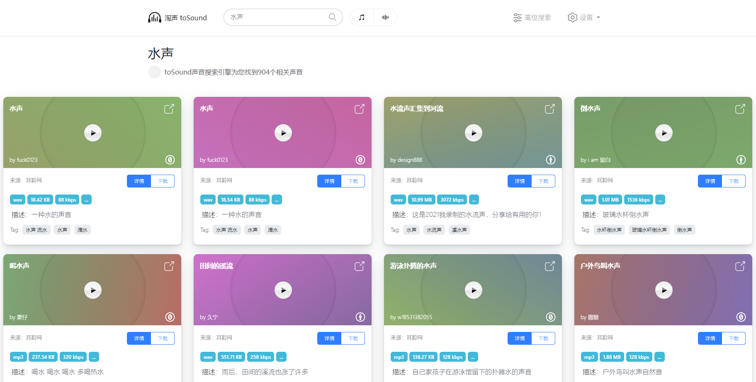The width and height of the screenshot is (756, 382).
Task: Click the 320 kbps bitrate badge
Action: tap(73, 357)
